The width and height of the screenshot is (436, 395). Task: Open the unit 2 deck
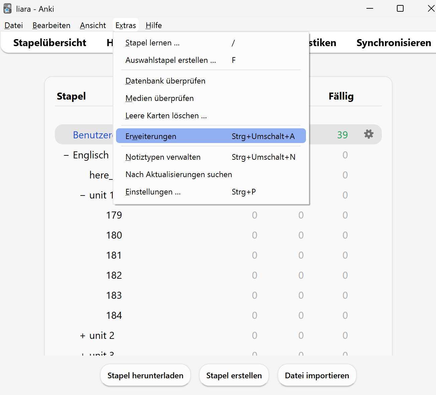point(102,336)
